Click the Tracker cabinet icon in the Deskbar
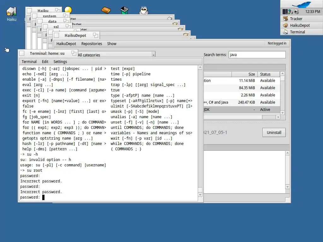 coord(285,19)
